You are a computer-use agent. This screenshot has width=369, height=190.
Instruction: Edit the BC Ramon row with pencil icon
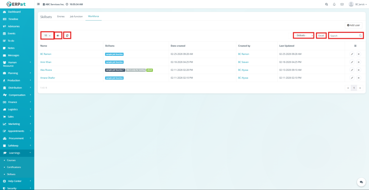(352, 54)
